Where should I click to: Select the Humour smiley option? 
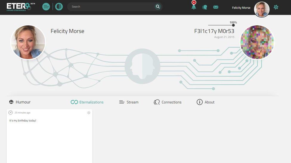click(x=20, y=102)
